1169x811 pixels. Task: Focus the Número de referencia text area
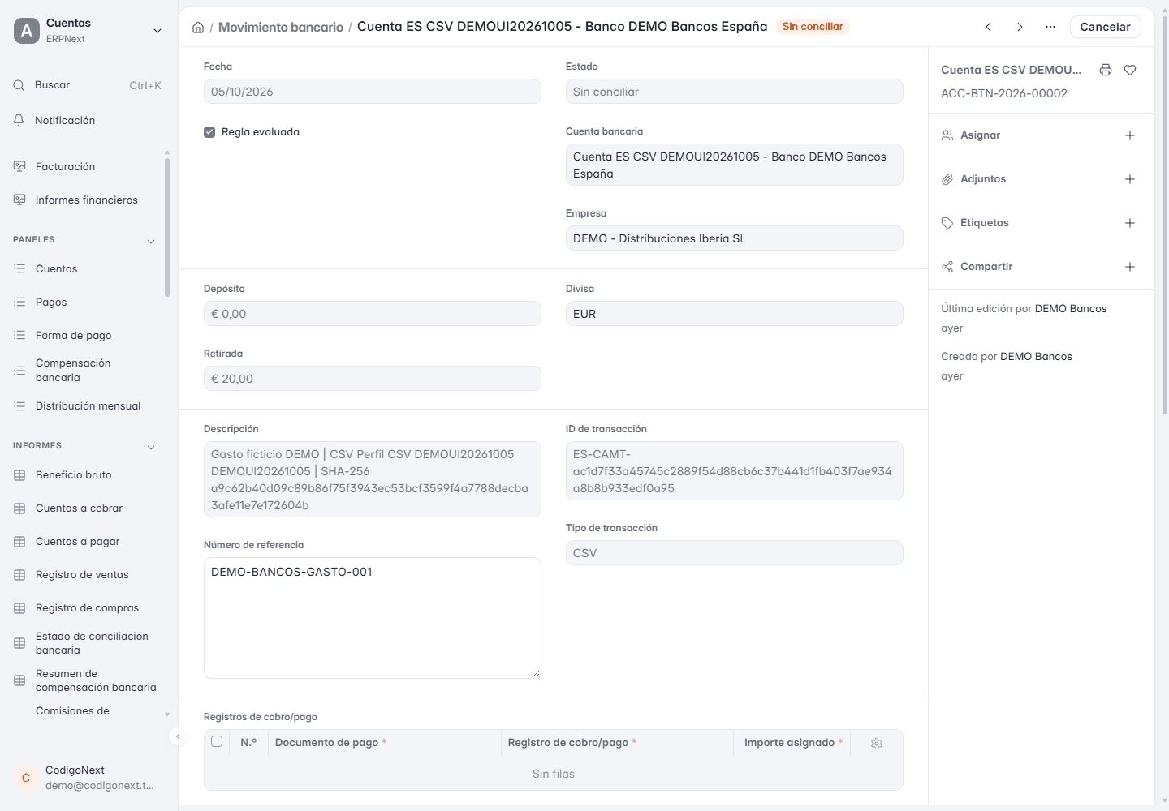(x=373, y=618)
